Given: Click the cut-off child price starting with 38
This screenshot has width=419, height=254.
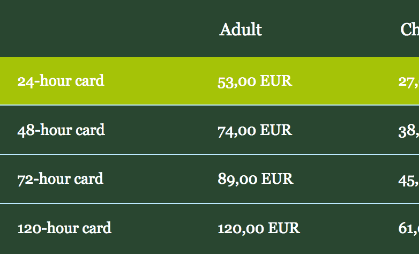Looking at the screenshot, I should (x=408, y=130).
